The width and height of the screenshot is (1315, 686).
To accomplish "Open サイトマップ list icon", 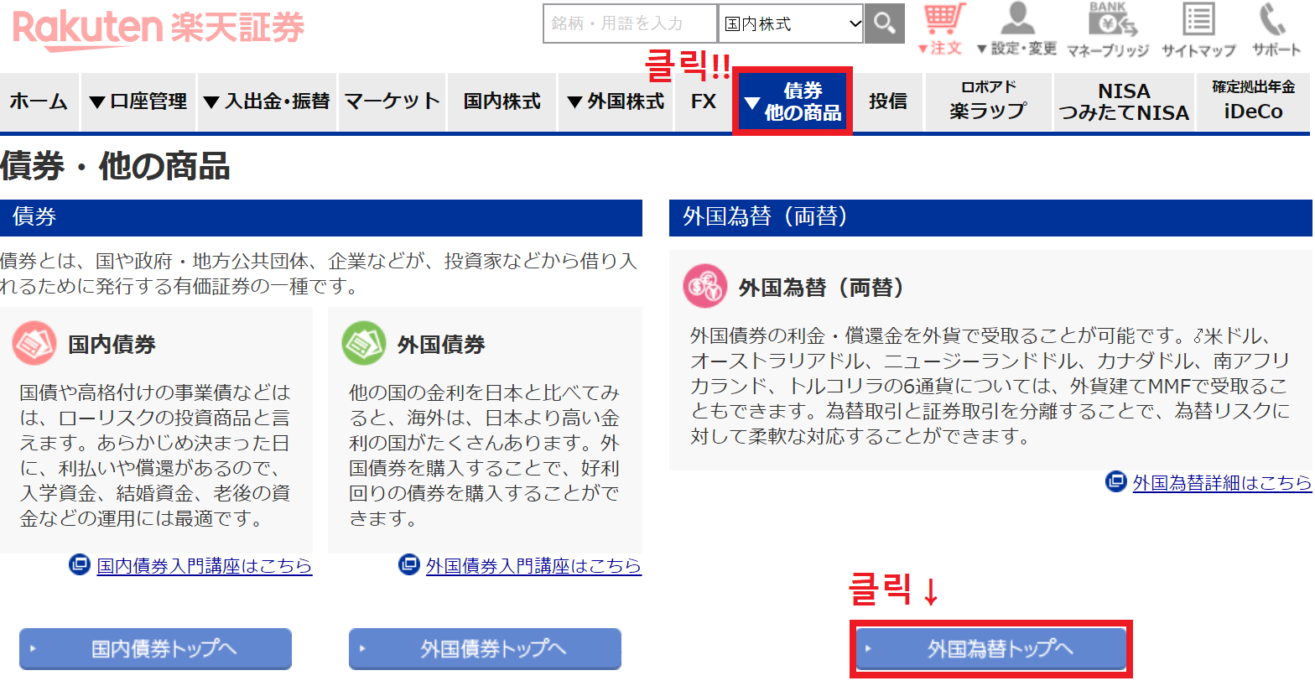I will (1198, 29).
